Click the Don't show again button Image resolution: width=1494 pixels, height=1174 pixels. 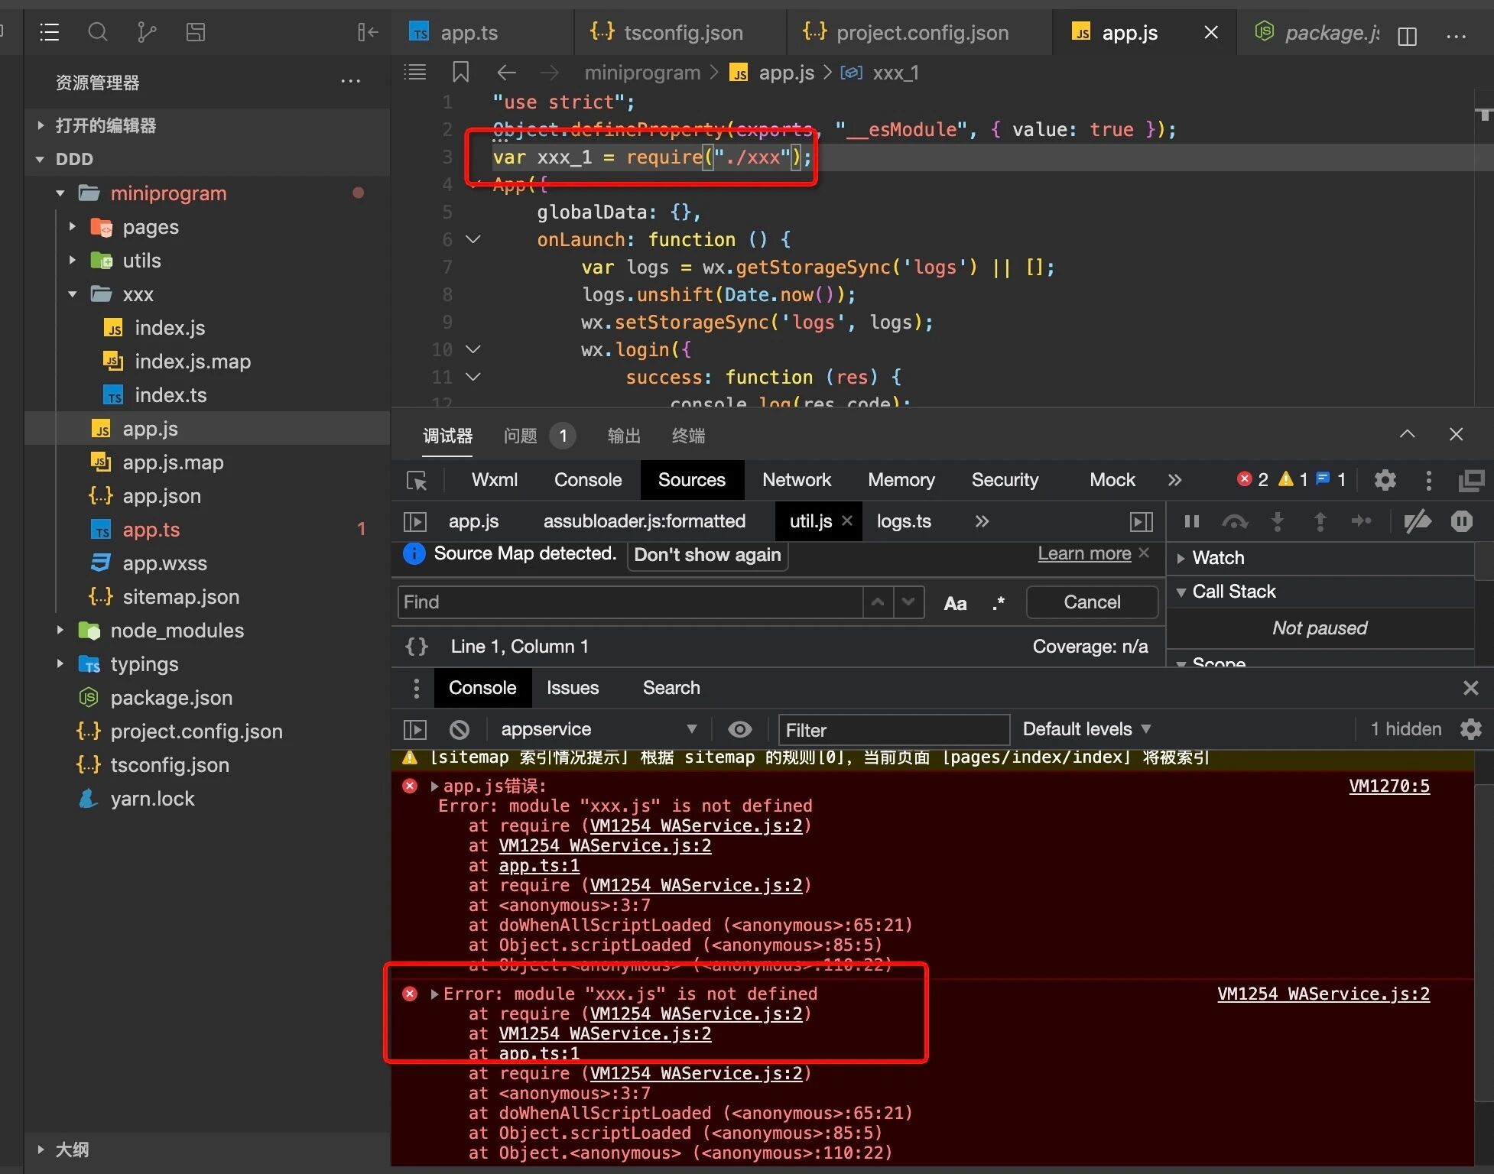707,555
